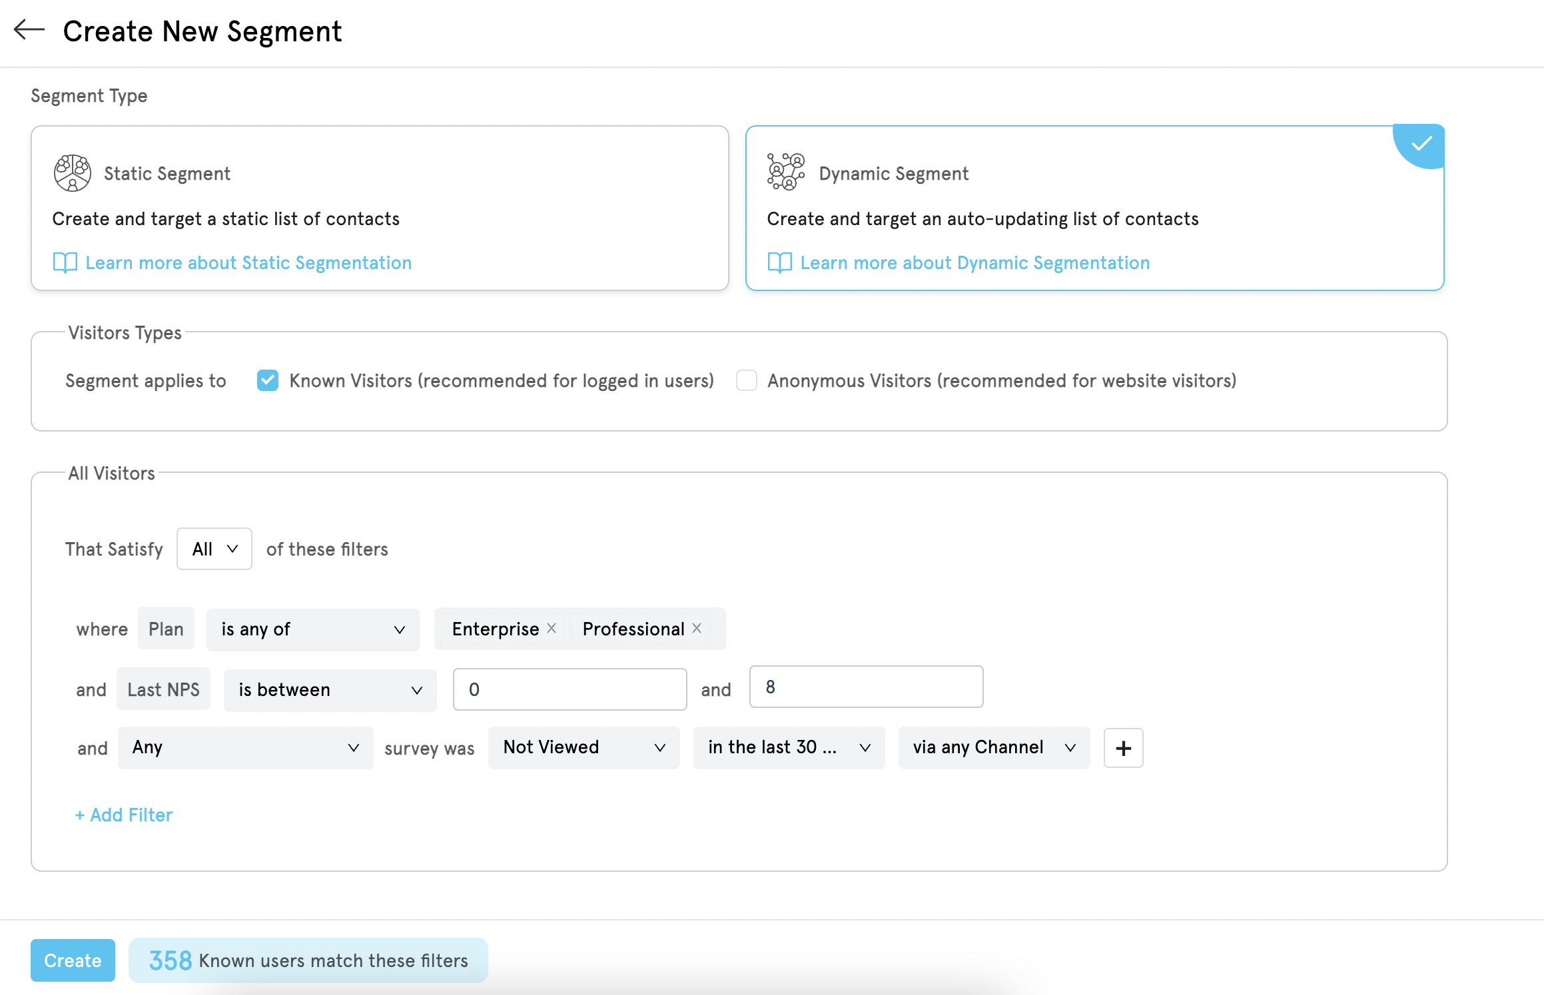Click the Dynamic Segment checkmark icon

point(1419,143)
